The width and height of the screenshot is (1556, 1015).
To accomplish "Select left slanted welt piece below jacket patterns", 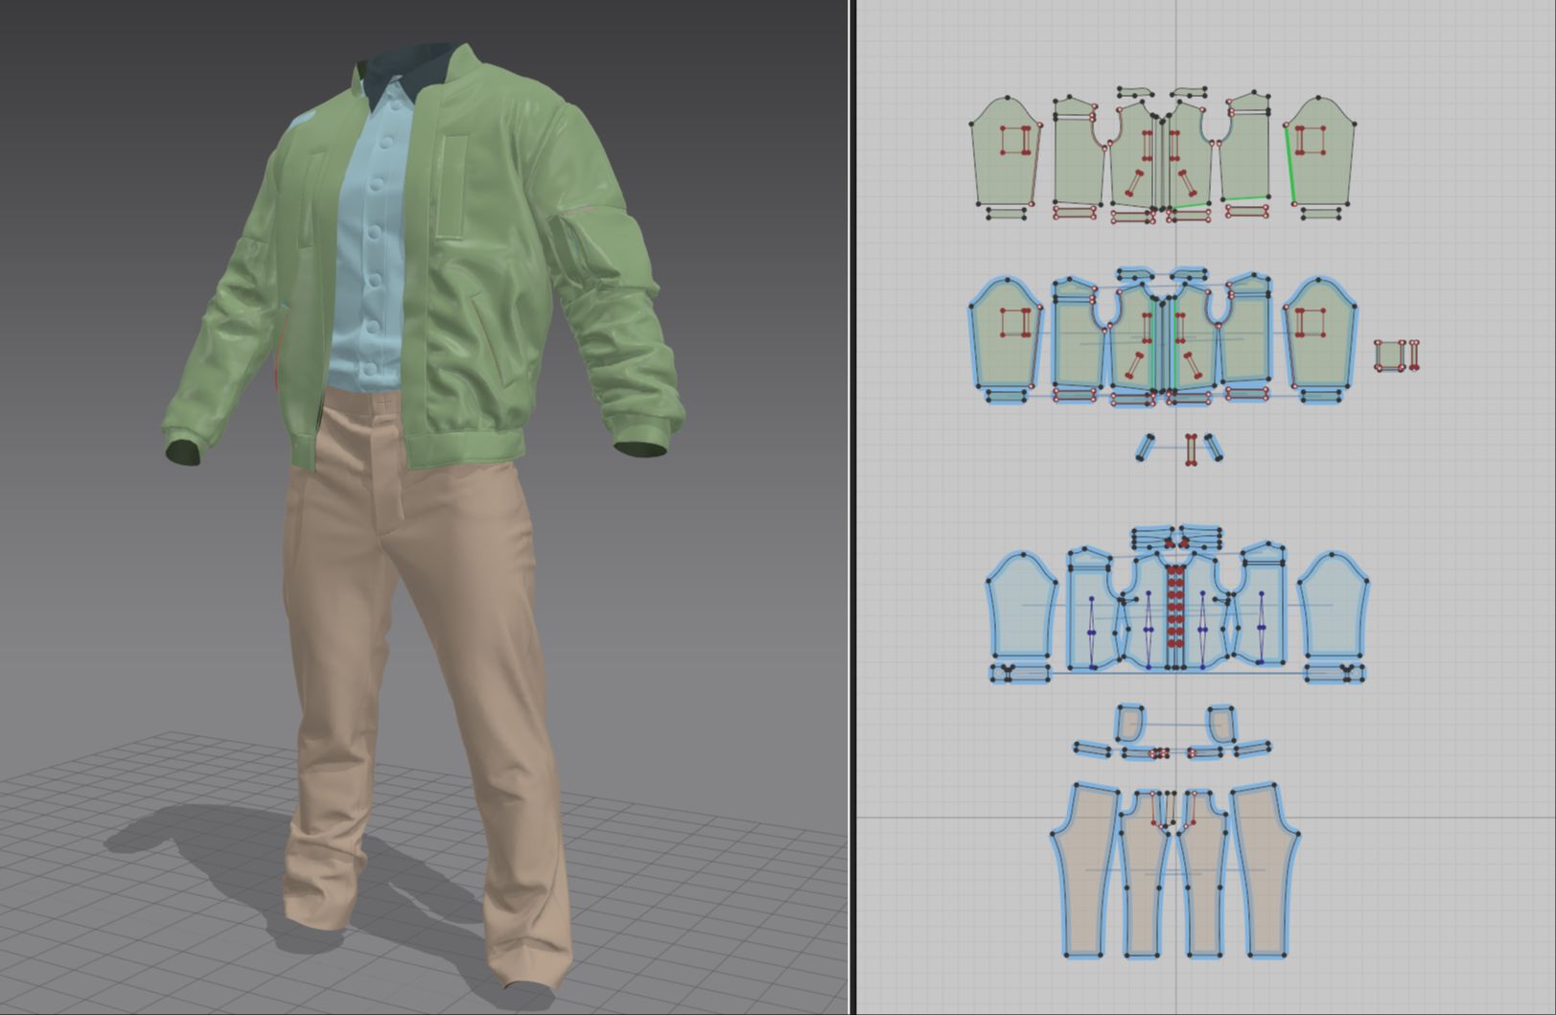I will point(1146,448).
